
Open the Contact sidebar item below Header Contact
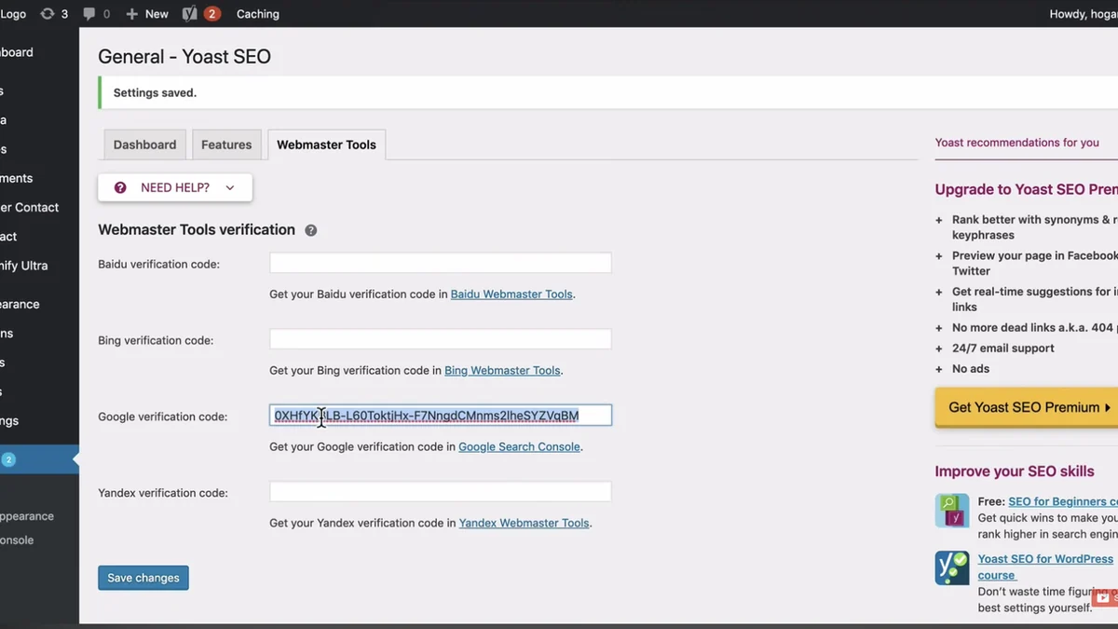coord(9,236)
